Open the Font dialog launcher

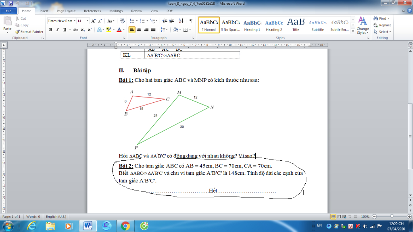pos(124,38)
